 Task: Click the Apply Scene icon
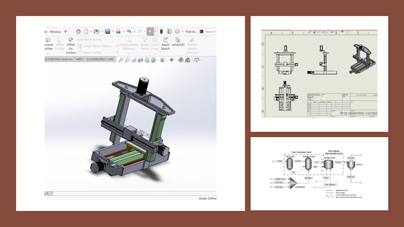point(188,60)
